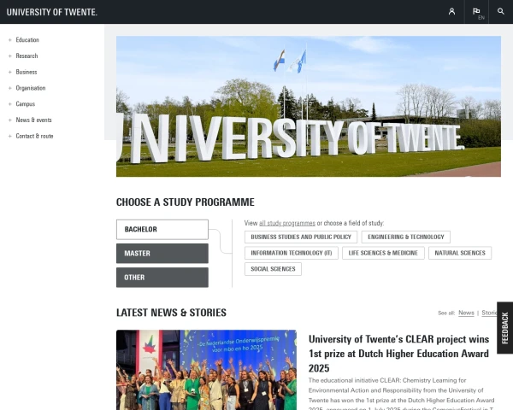
Task: Open the user account login icon
Action: pyautogui.click(x=451, y=12)
